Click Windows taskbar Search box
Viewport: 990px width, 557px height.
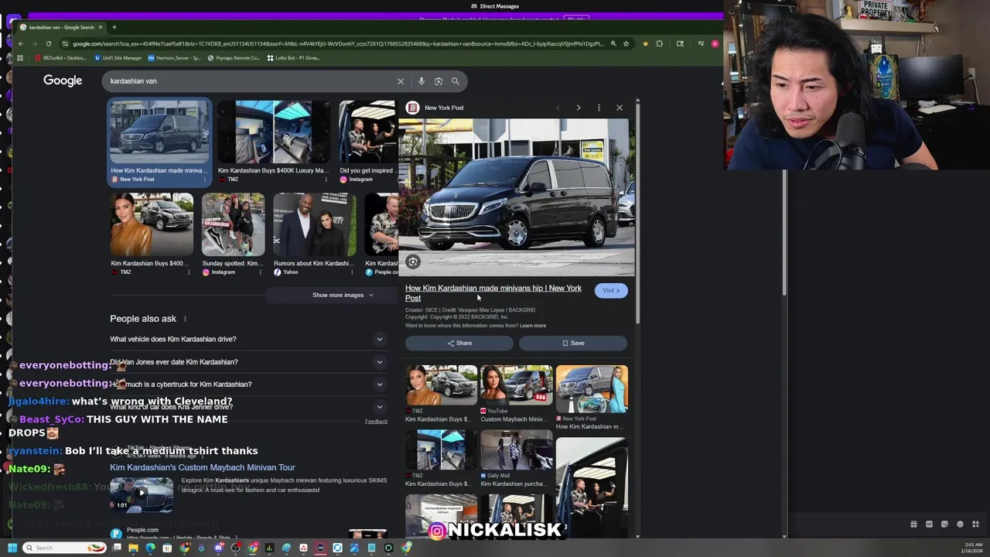click(x=64, y=548)
